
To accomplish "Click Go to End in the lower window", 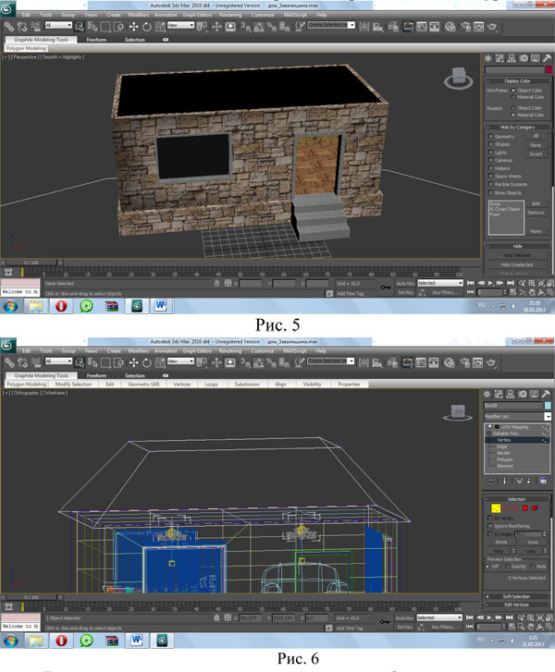I will coord(510,617).
